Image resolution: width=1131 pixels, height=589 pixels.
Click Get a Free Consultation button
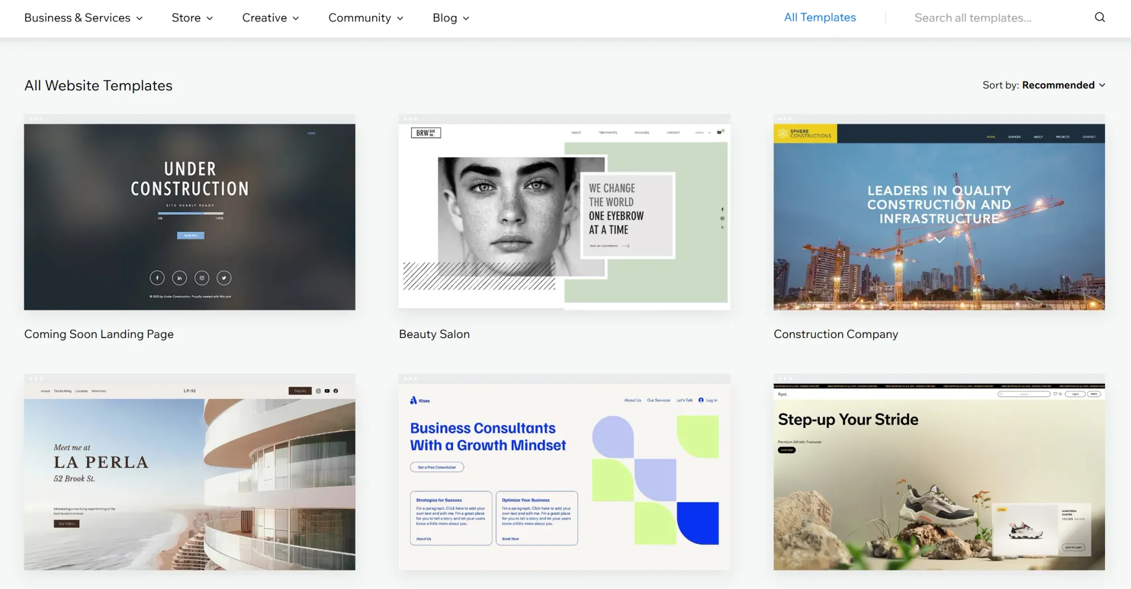437,467
